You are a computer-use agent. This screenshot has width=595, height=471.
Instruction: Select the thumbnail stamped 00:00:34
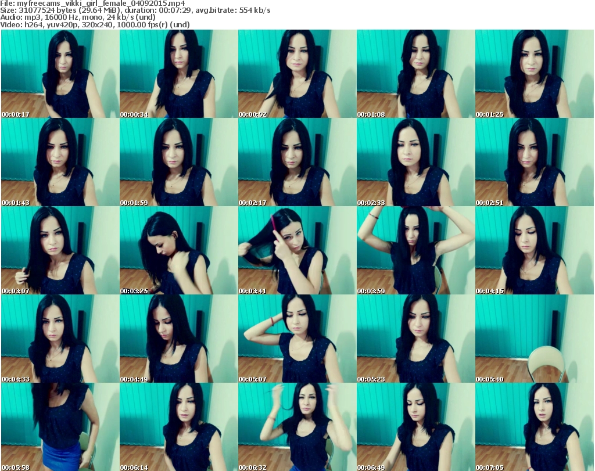(x=179, y=74)
